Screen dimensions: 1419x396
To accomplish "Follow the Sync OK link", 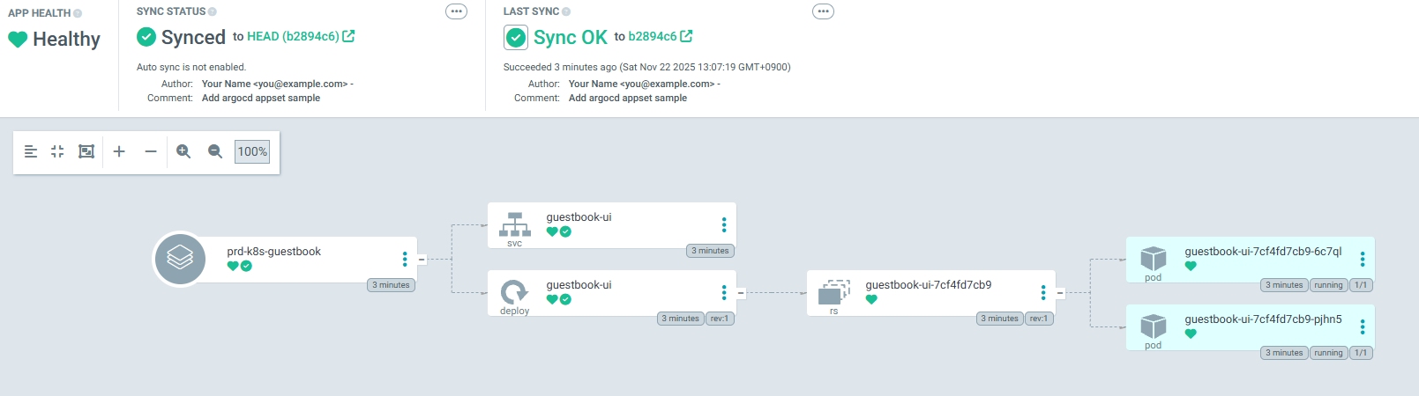I will tap(570, 37).
